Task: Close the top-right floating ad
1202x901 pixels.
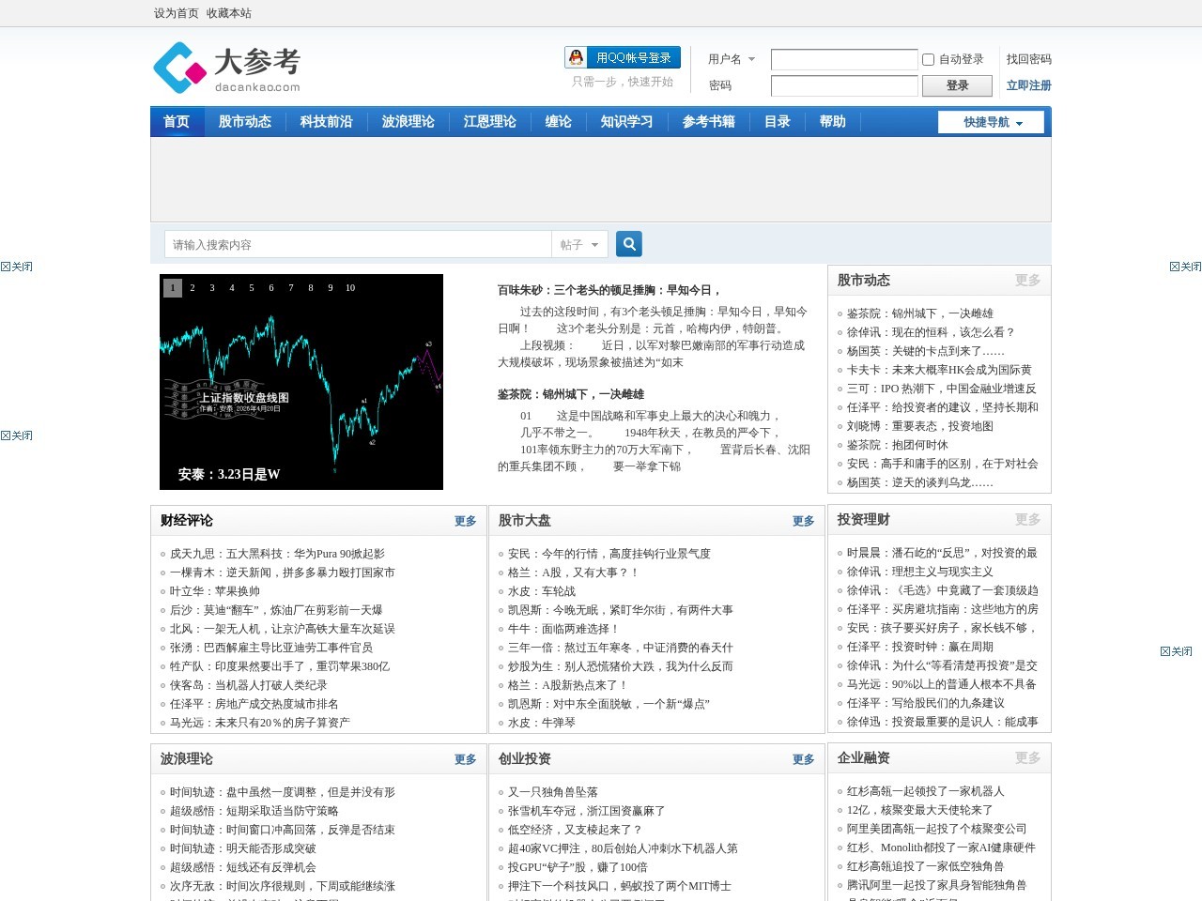Action: [1185, 267]
